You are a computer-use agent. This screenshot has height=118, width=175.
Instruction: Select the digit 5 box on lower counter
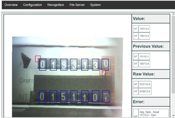63,97
